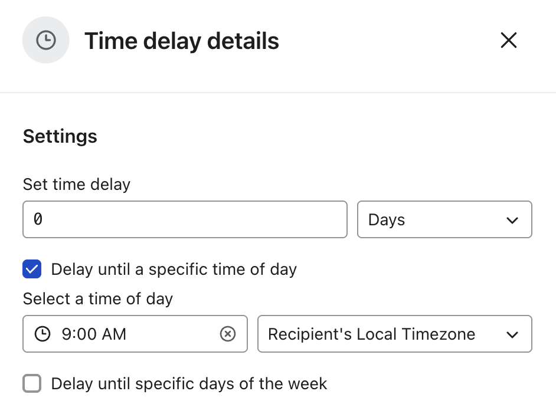Click the clock icon beside the dialog title

pos(45,40)
